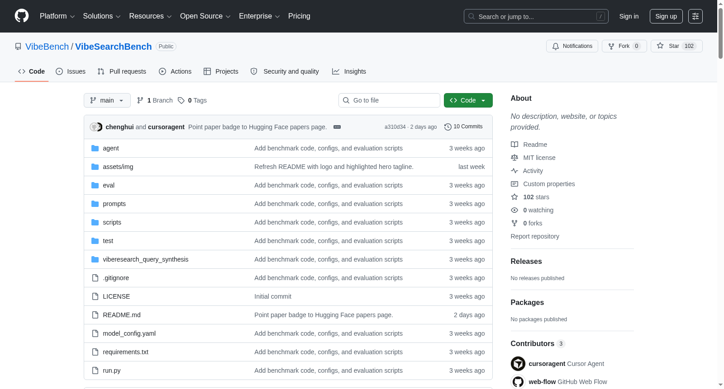This screenshot has height=389, width=724.
Task: Click the chenghui commit author avatar
Action: click(94, 127)
